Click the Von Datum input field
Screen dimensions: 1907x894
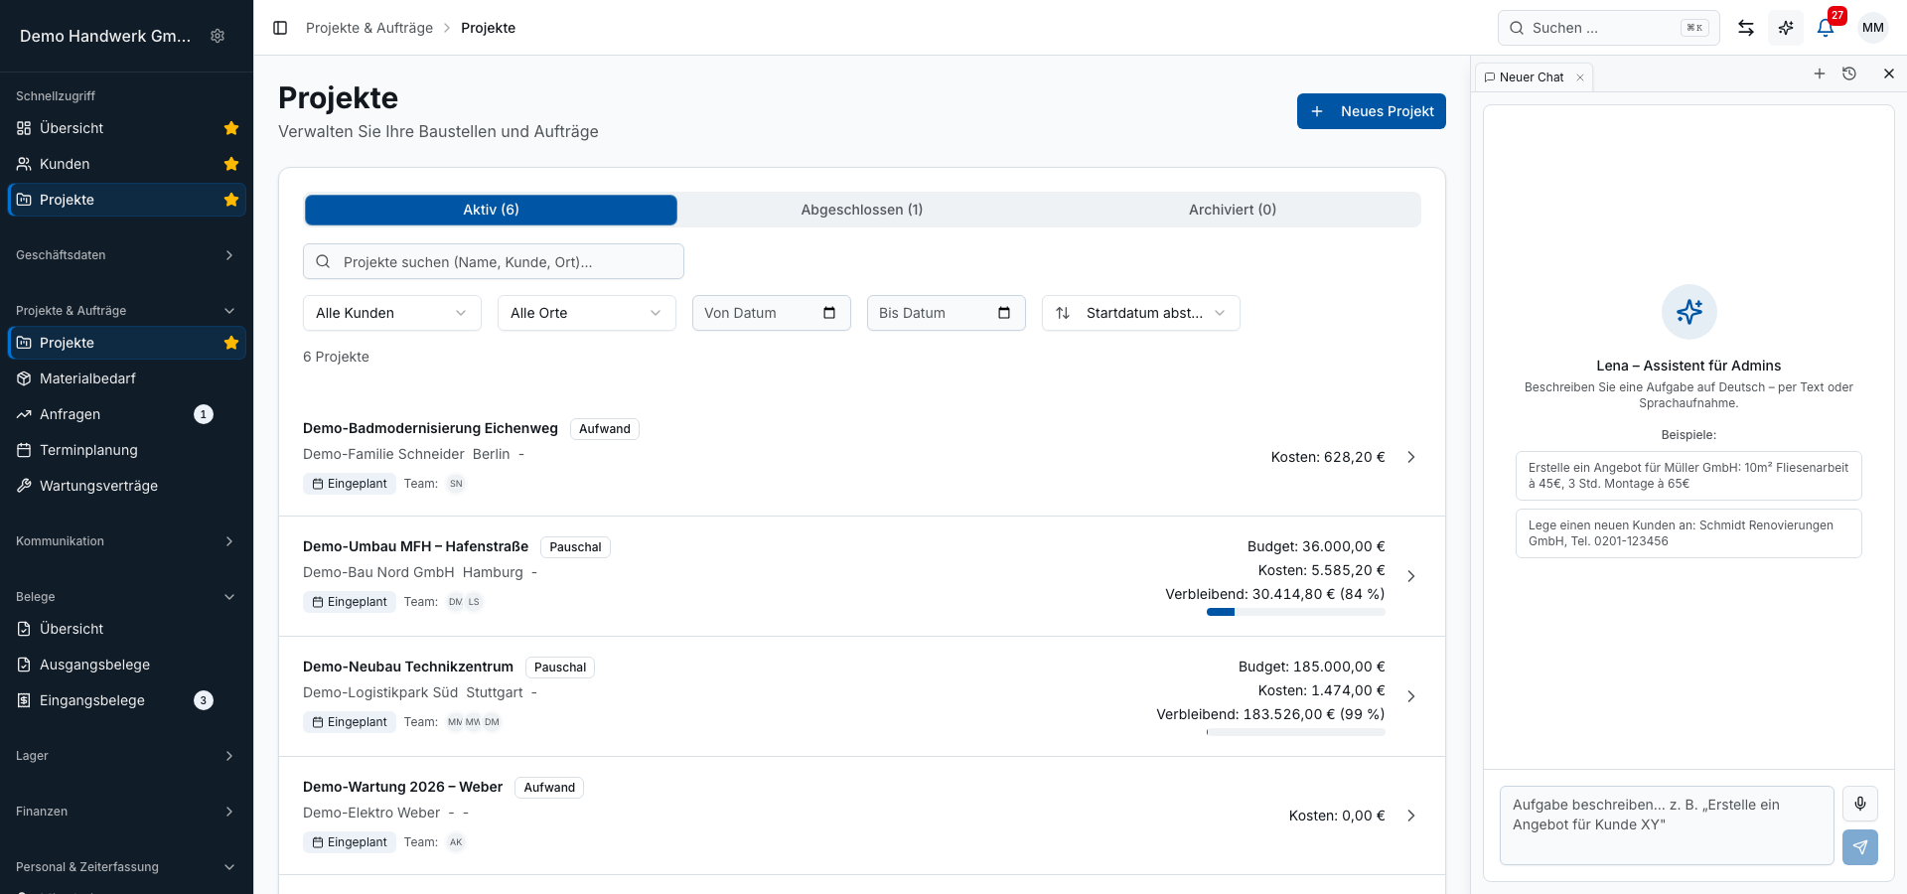tap(772, 313)
